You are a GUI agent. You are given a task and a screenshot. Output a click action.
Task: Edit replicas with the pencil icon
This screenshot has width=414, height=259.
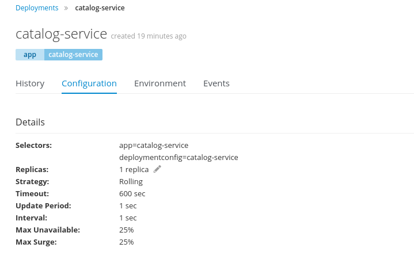(x=157, y=169)
